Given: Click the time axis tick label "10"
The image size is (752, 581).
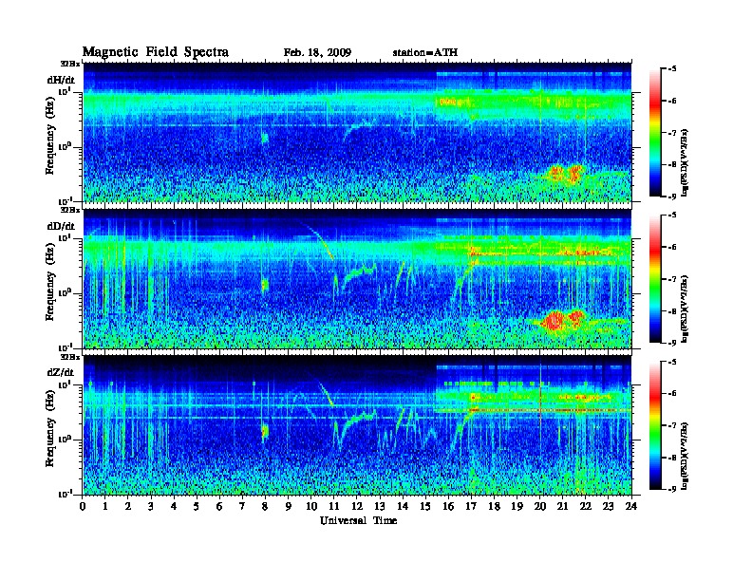Looking at the screenshot, I should click(311, 506).
